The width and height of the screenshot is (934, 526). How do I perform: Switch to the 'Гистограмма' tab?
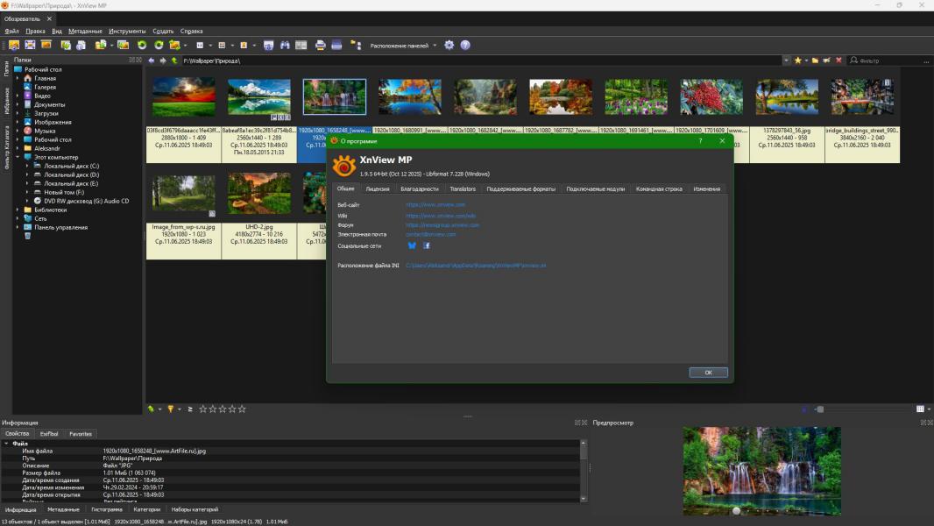(107, 509)
